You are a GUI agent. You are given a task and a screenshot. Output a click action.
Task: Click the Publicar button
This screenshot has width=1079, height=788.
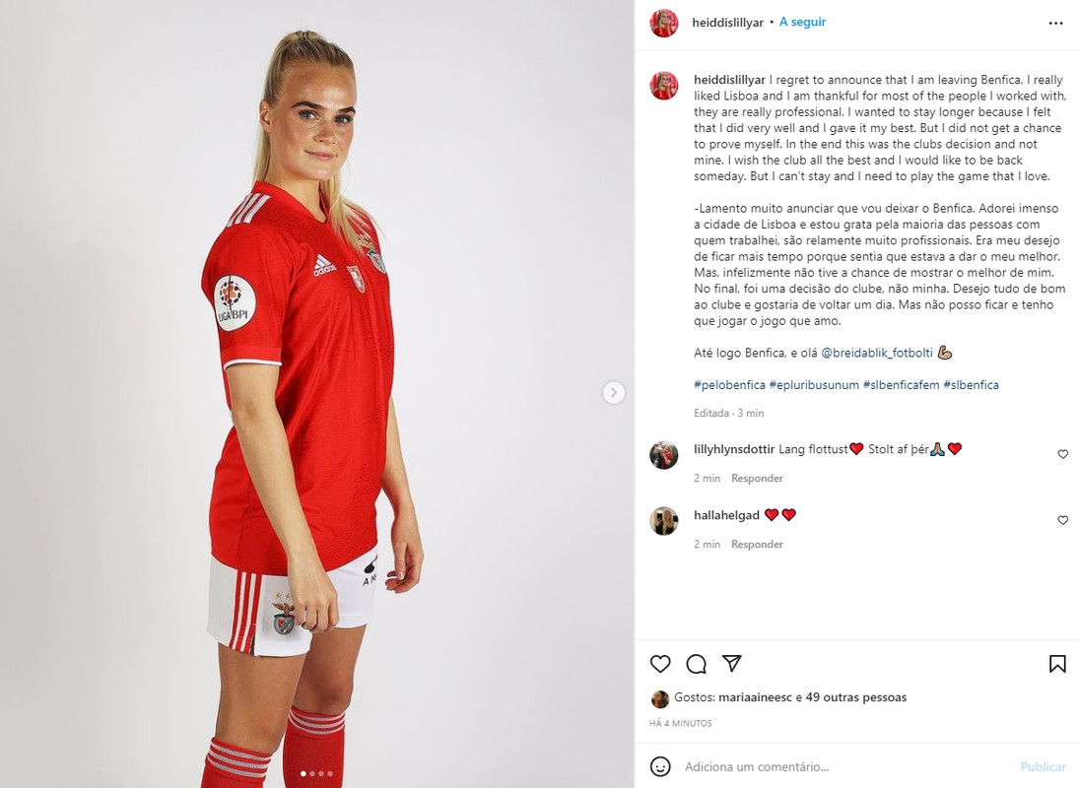click(1044, 766)
